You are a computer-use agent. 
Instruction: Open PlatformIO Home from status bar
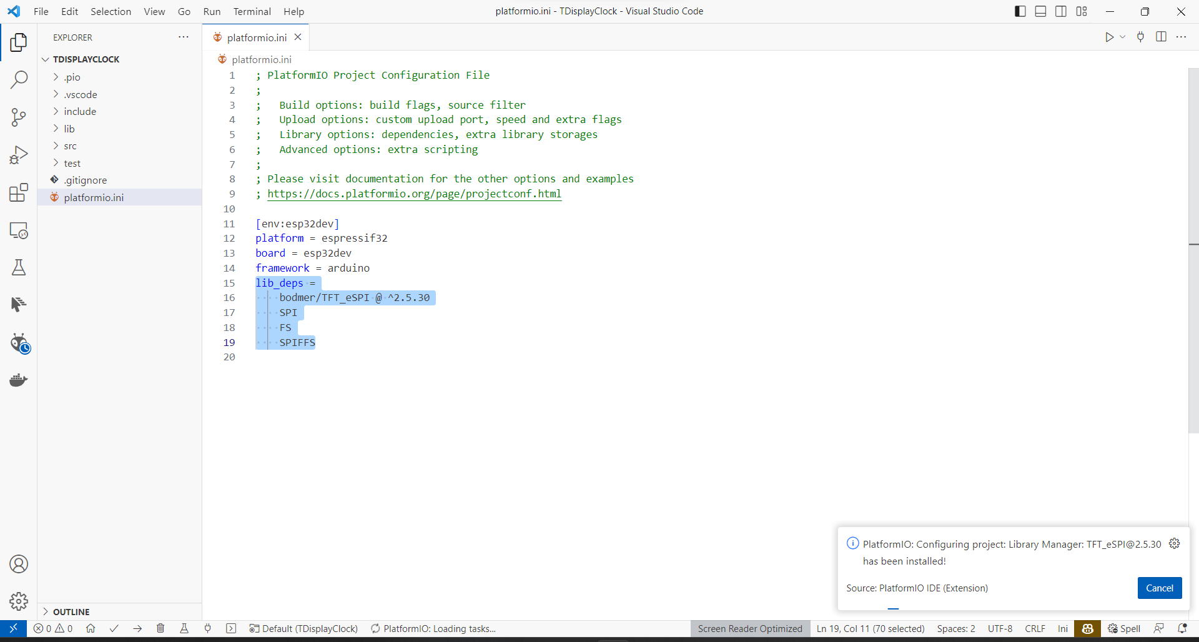pos(91,629)
